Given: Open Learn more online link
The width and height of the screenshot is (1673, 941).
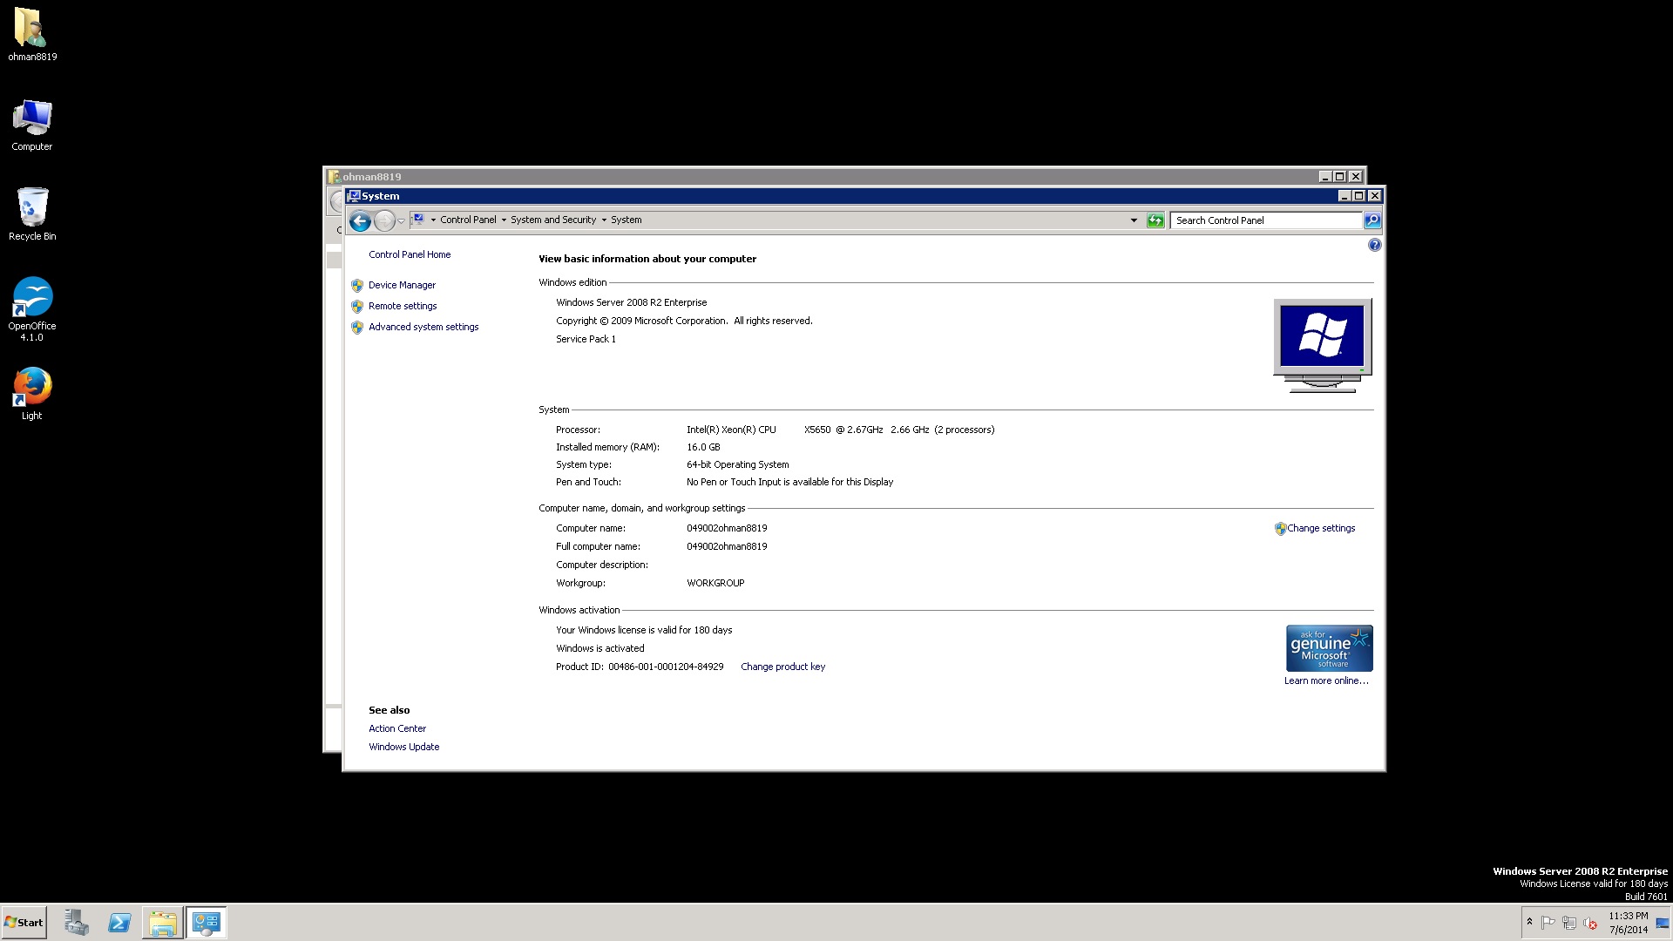Looking at the screenshot, I should (x=1326, y=680).
